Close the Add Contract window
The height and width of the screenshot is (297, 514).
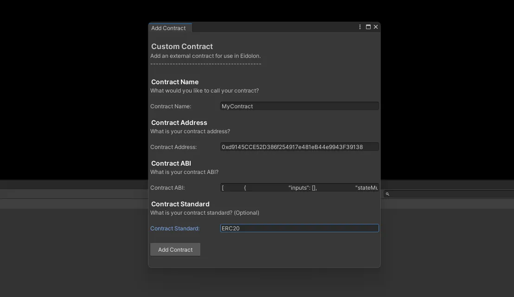coord(376,27)
